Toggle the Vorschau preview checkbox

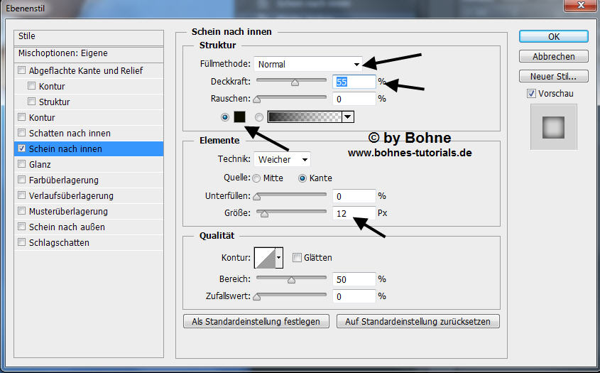531,94
